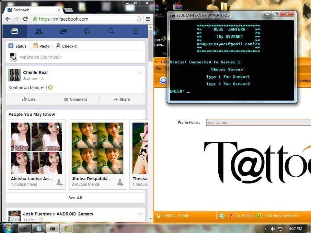Choose Check In in the composer
This screenshot has width=311, height=233.
(67, 46)
